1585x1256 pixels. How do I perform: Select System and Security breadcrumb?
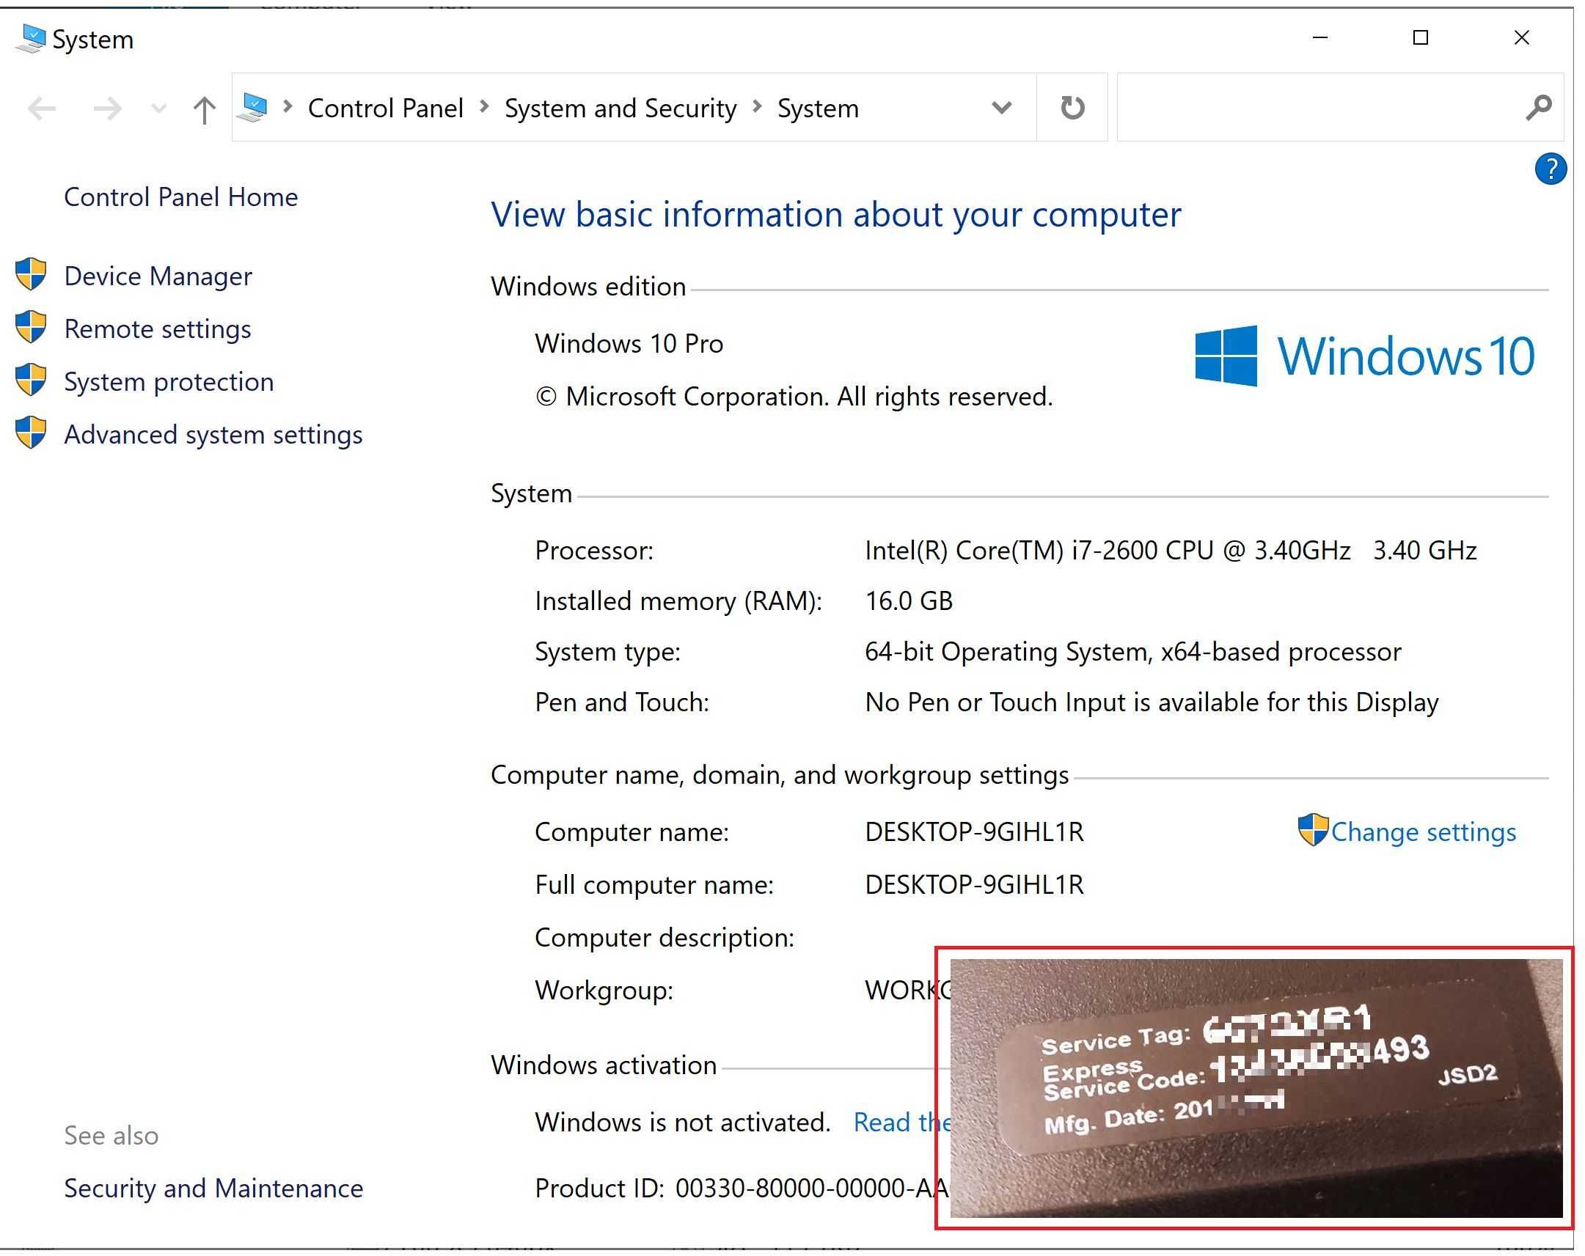pos(621,108)
